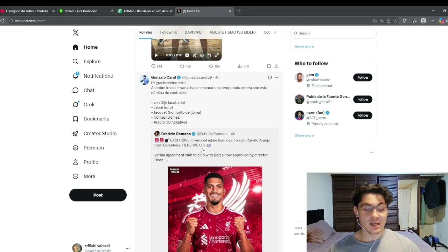Image resolution: width=448 pixels, height=252 pixels.
Task: Expand the More menu in sidebar
Action: (x=84, y=176)
